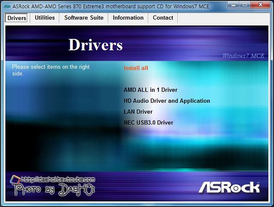Select the LAN Driver item
The image size is (274, 207).
tap(138, 112)
